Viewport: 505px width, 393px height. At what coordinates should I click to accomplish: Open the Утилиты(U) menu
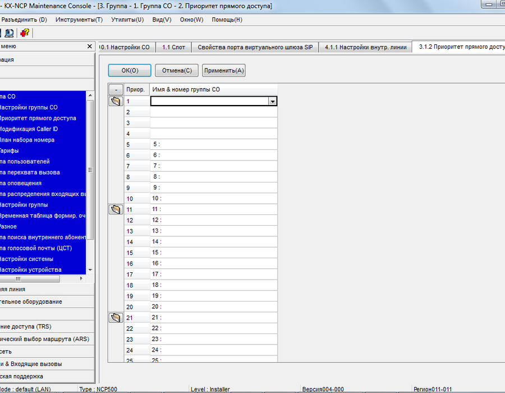(x=127, y=20)
